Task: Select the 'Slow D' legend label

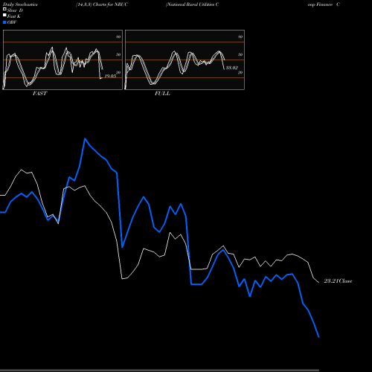Action: (x=15, y=10)
